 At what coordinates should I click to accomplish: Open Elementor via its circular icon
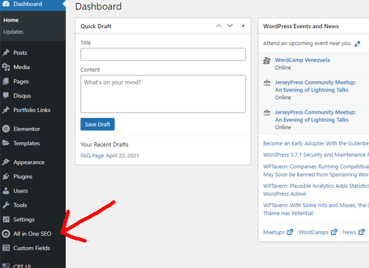6,129
